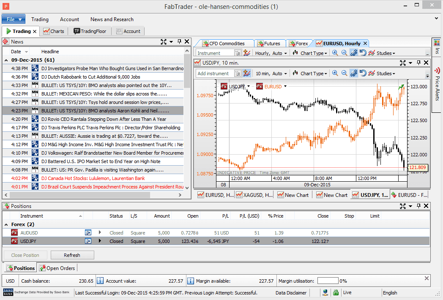The width and height of the screenshot is (443, 300).
Task: Select the XAGUSD chart tab
Action: [x=254, y=195]
